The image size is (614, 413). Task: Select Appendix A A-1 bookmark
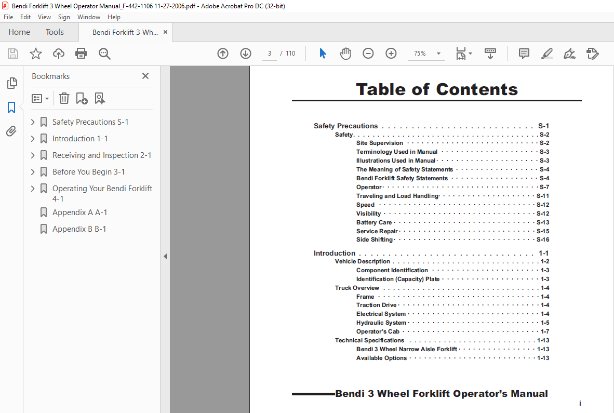coord(79,212)
